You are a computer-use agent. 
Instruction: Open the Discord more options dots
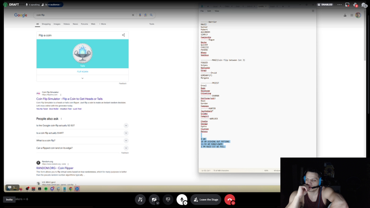click(x=339, y=5)
